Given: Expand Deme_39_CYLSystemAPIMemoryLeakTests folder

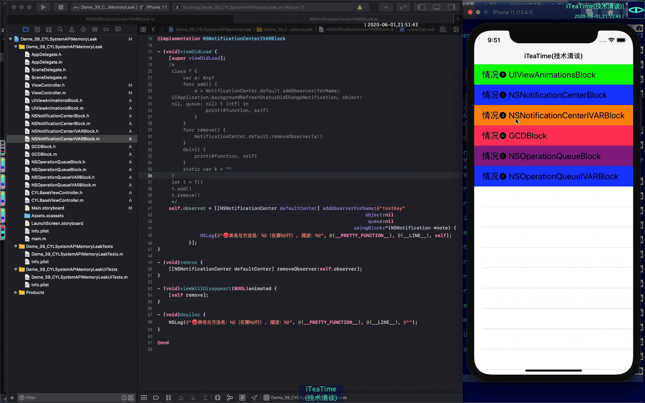Looking at the screenshot, I should click(16, 246).
